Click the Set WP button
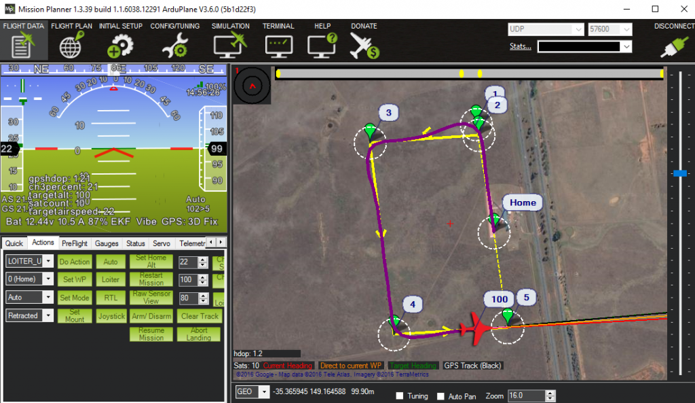Viewport: 695px width, 403px height. tap(75, 279)
